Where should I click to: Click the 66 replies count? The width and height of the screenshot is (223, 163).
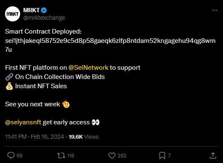tap(19, 156)
